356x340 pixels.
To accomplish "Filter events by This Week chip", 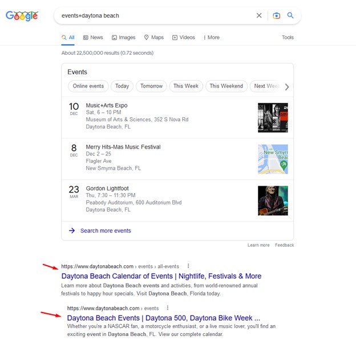I will 186,86.
